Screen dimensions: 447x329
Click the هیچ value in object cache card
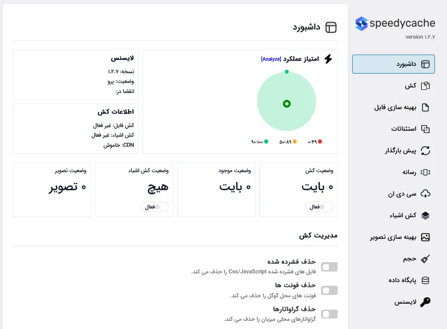coord(158,188)
